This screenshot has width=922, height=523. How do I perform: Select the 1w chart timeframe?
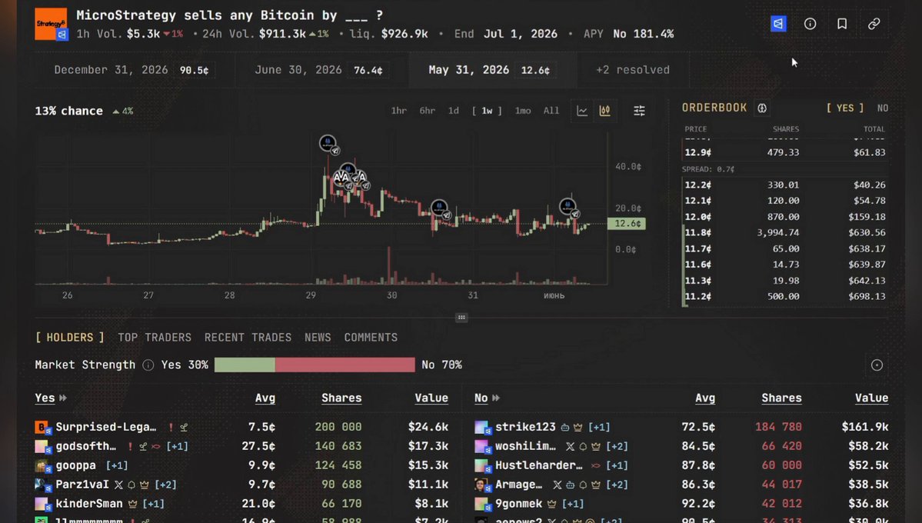[x=487, y=111]
